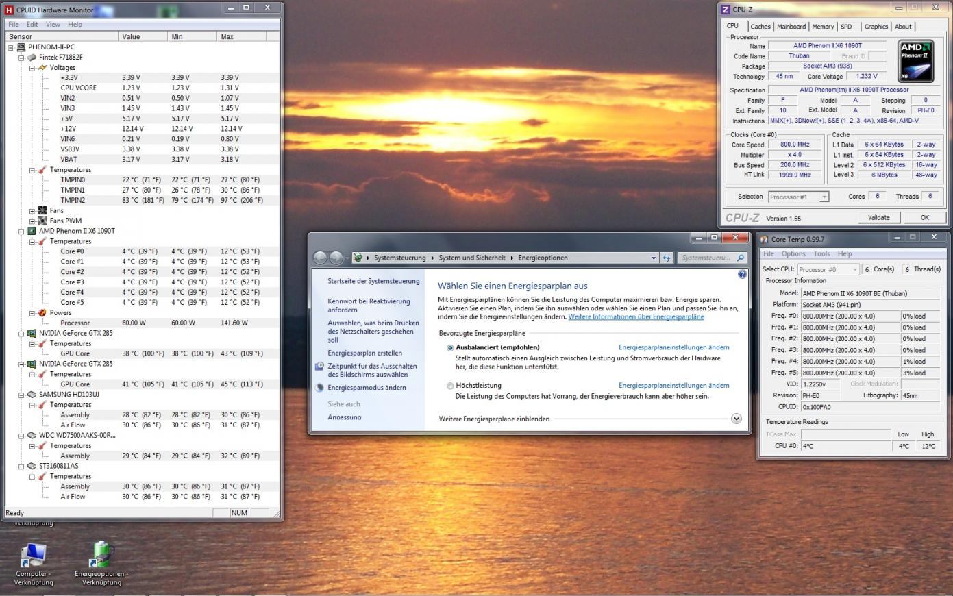Click the HWMonitor title bar icon
The width and height of the screenshot is (953, 596).
tap(9, 10)
